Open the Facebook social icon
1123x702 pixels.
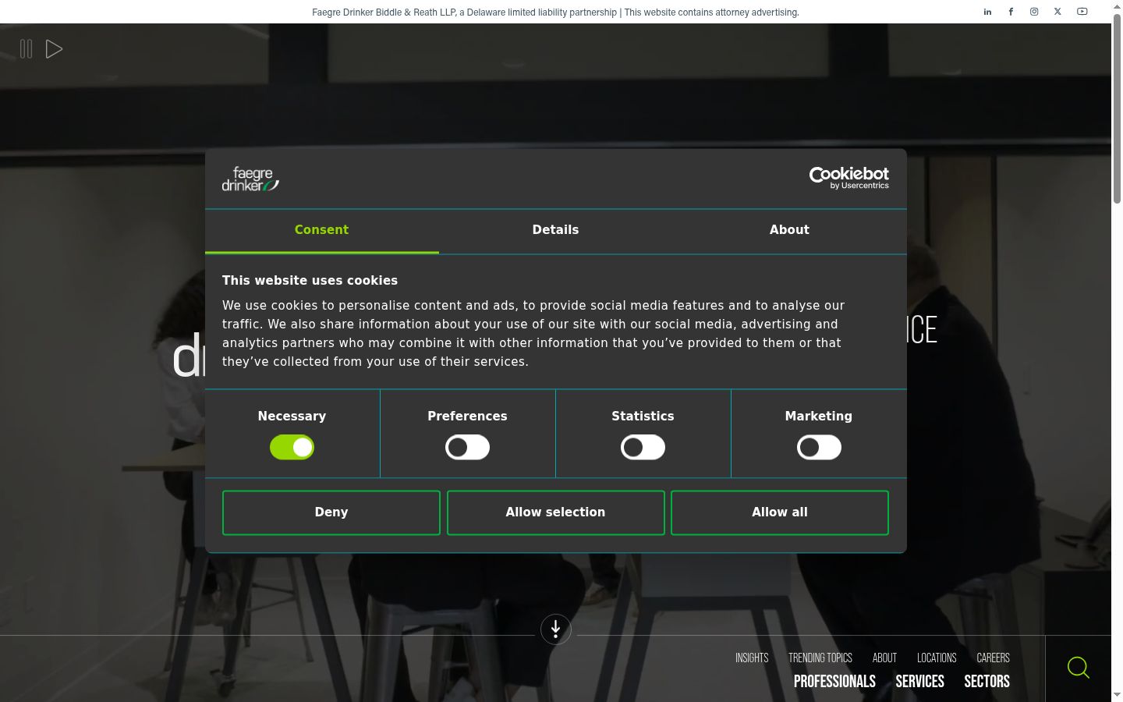point(1011,12)
